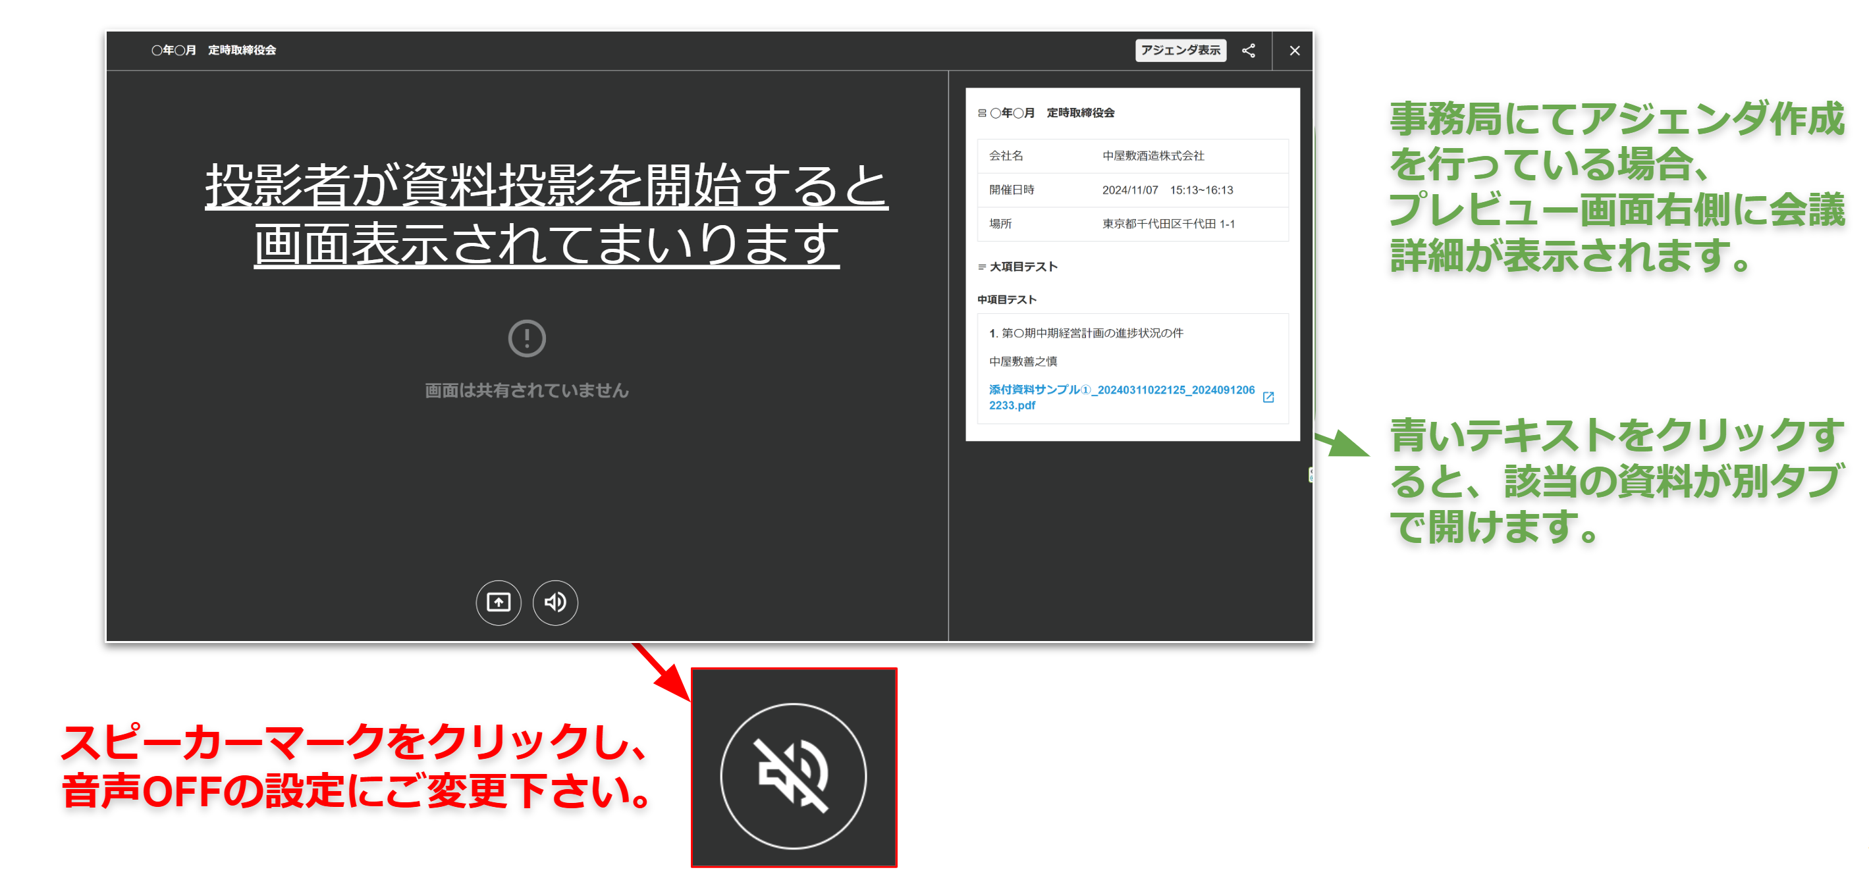Click the large muted speaker icon
Viewport: 1869px width, 876px height.
(793, 775)
